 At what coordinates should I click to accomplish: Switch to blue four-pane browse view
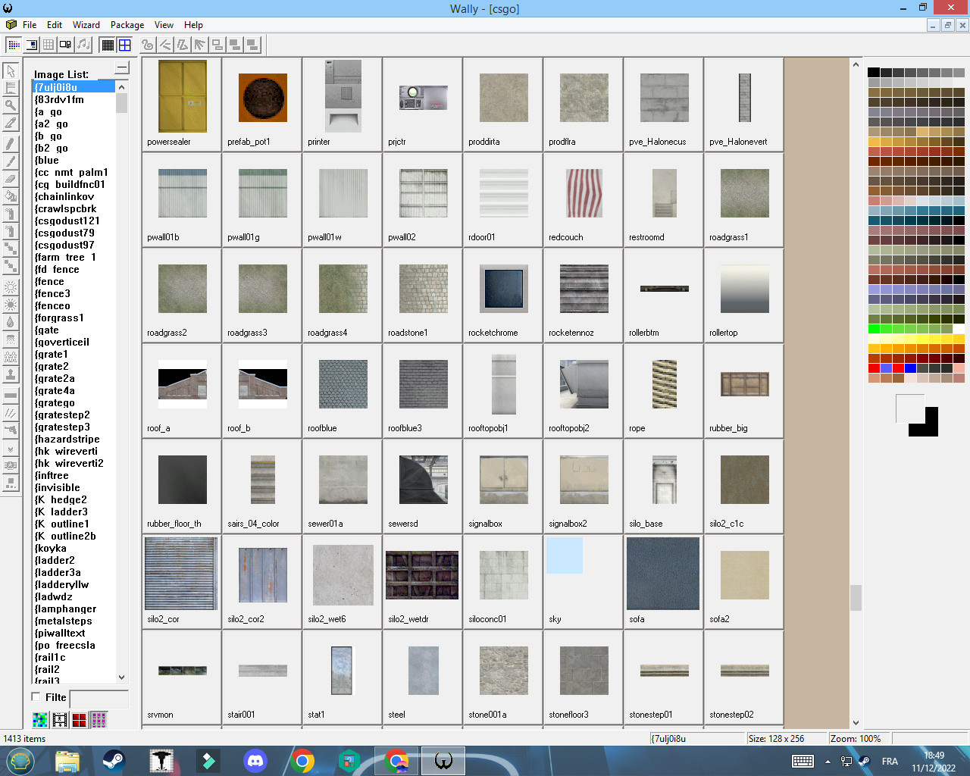click(x=125, y=45)
